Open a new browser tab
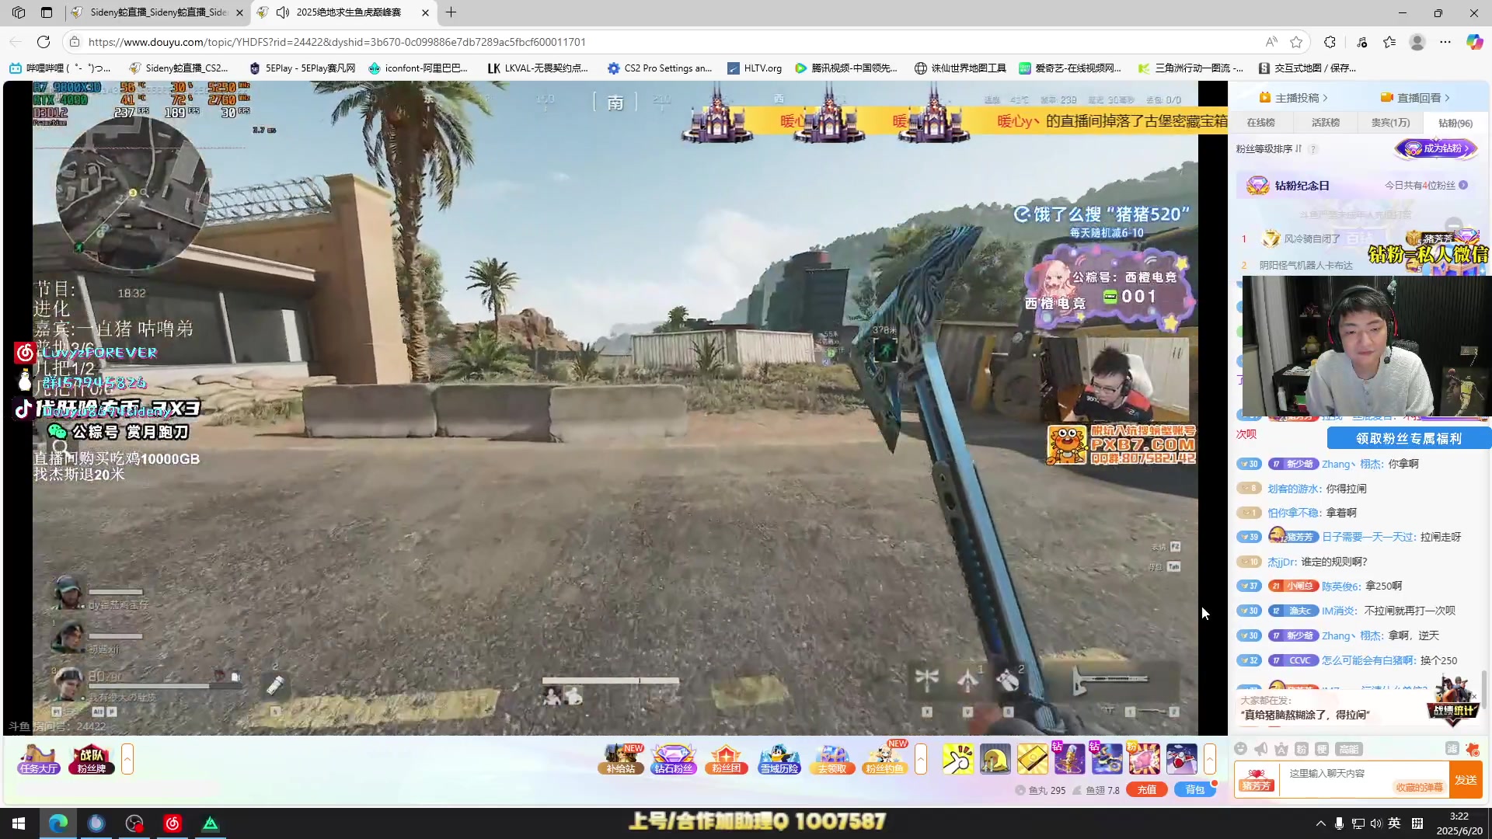Screen dimensions: 1492x839 pos(451,12)
